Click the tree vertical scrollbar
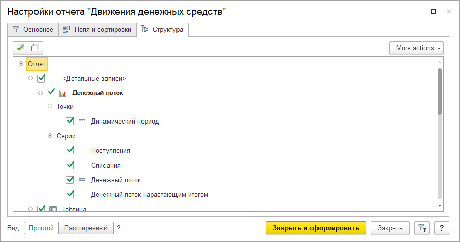This screenshot has height=242, width=460. [x=440, y=91]
